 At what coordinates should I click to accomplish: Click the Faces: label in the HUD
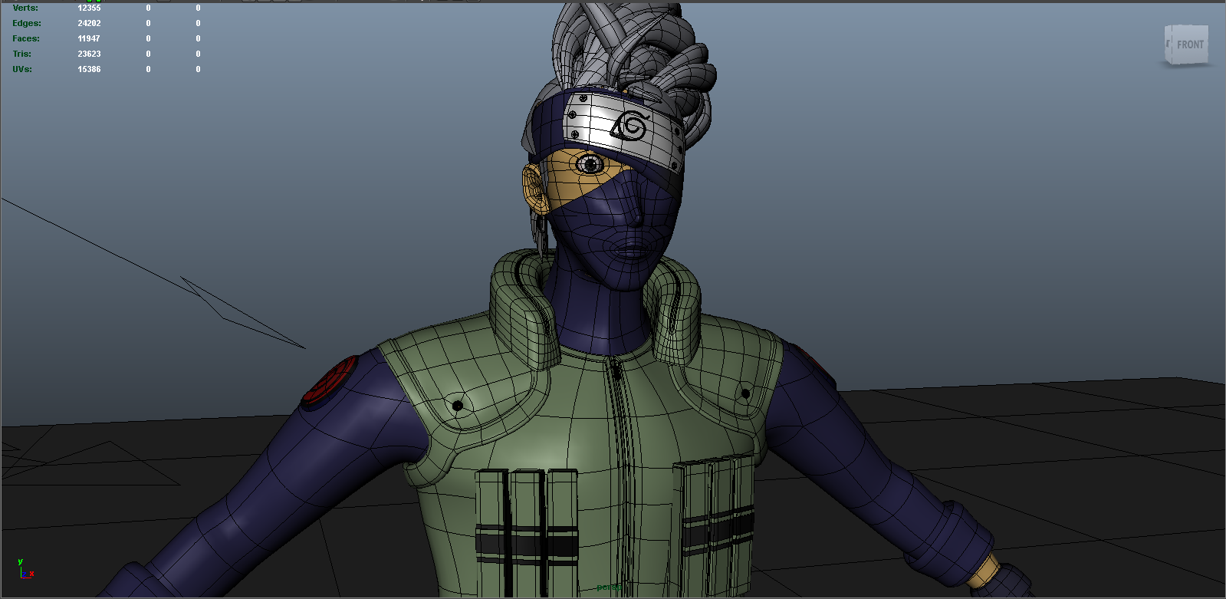tap(26, 38)
